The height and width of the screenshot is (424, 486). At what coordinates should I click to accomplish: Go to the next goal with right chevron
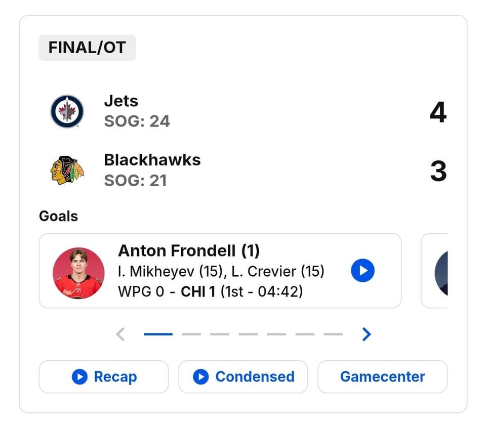click(x=367, y=334)
